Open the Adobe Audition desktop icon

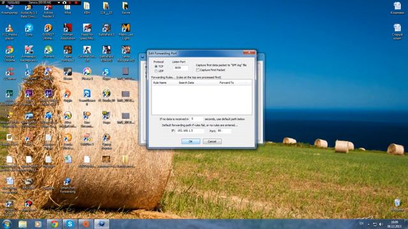tap(10, 97)
